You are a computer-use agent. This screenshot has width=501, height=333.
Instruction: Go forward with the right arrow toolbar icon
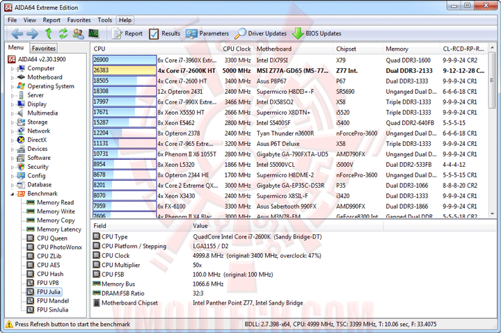pos(32,33)
